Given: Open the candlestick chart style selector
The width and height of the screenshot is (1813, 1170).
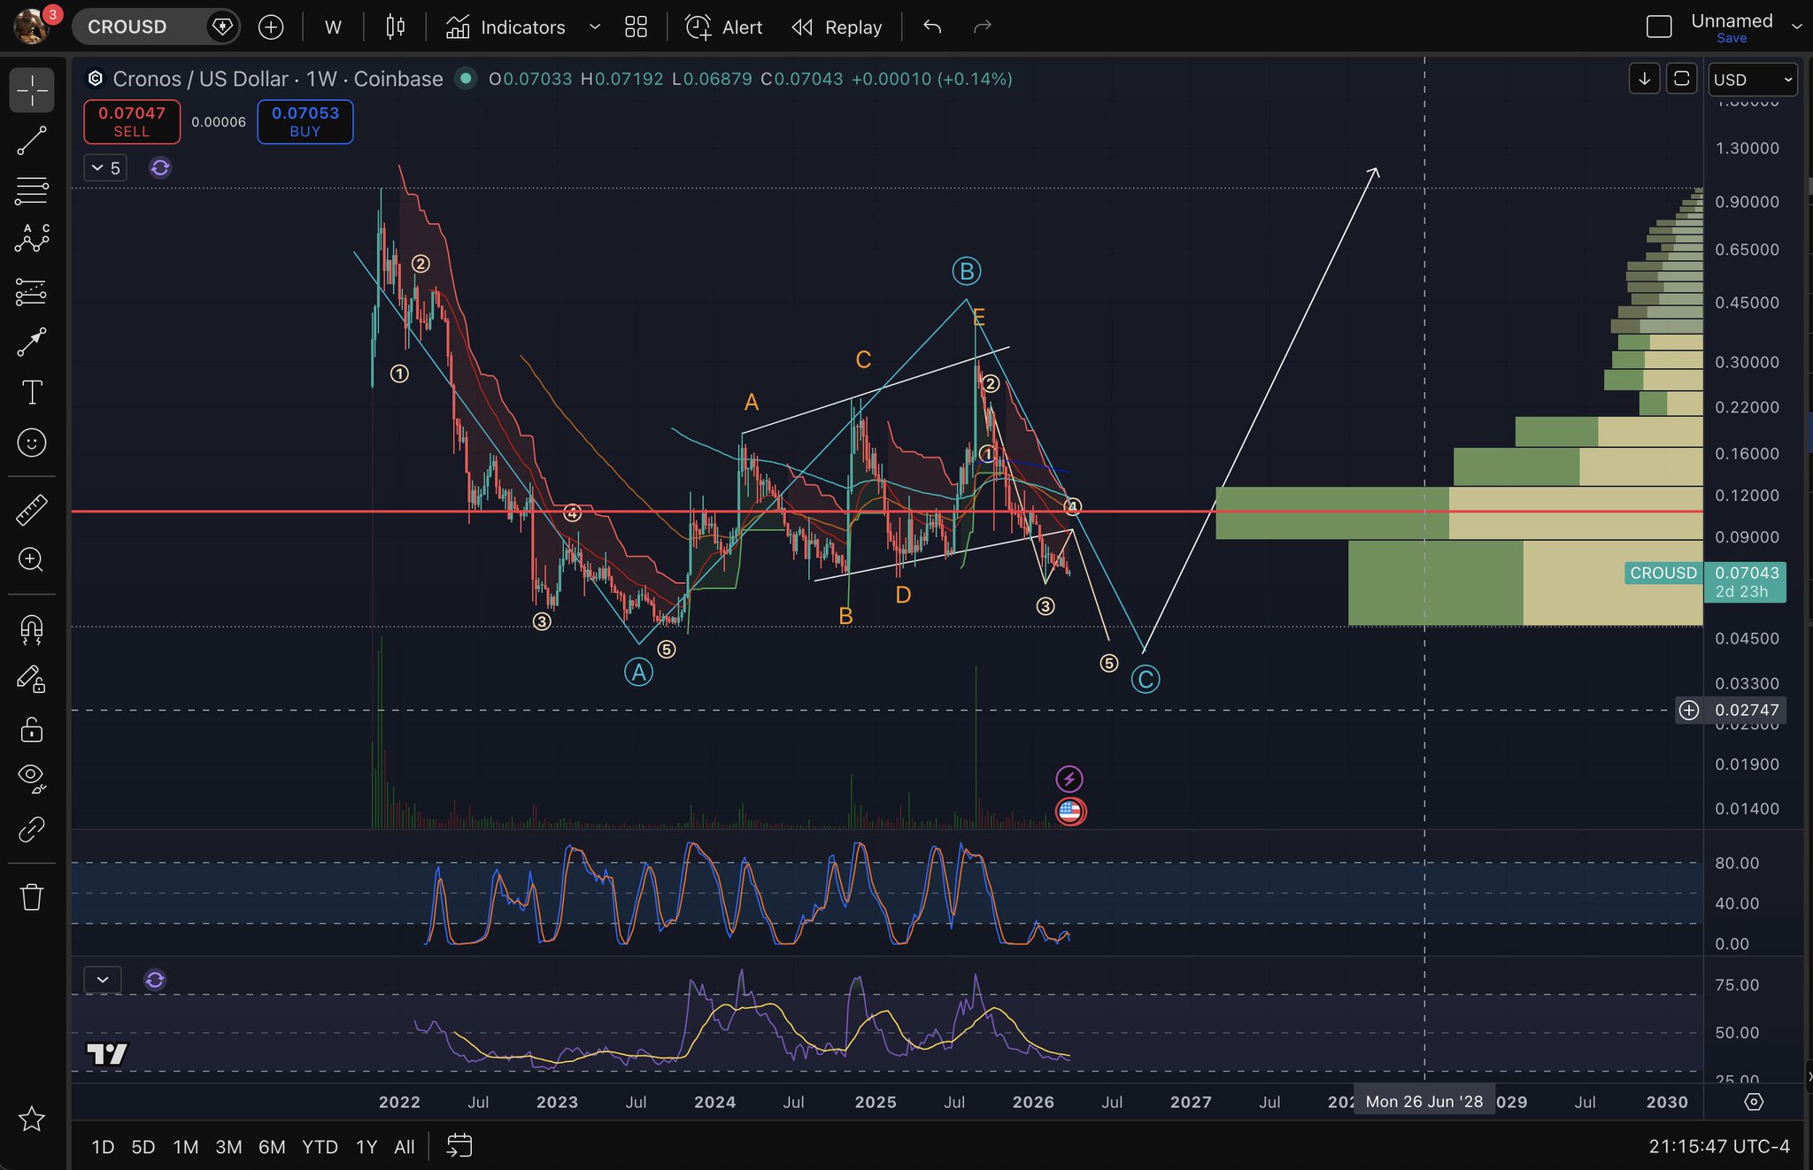Looking at the screenshot, I should click(x=395, y=27).
